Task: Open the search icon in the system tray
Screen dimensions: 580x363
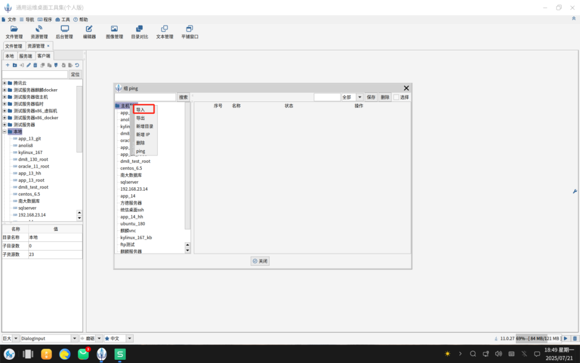Action: [473, 354]
